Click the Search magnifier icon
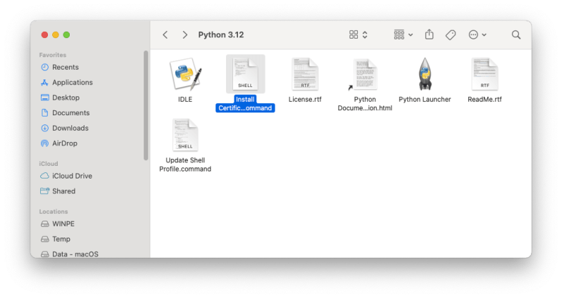Image resolution: width=562 pixels, height=298 pixels. pos(516,34)
